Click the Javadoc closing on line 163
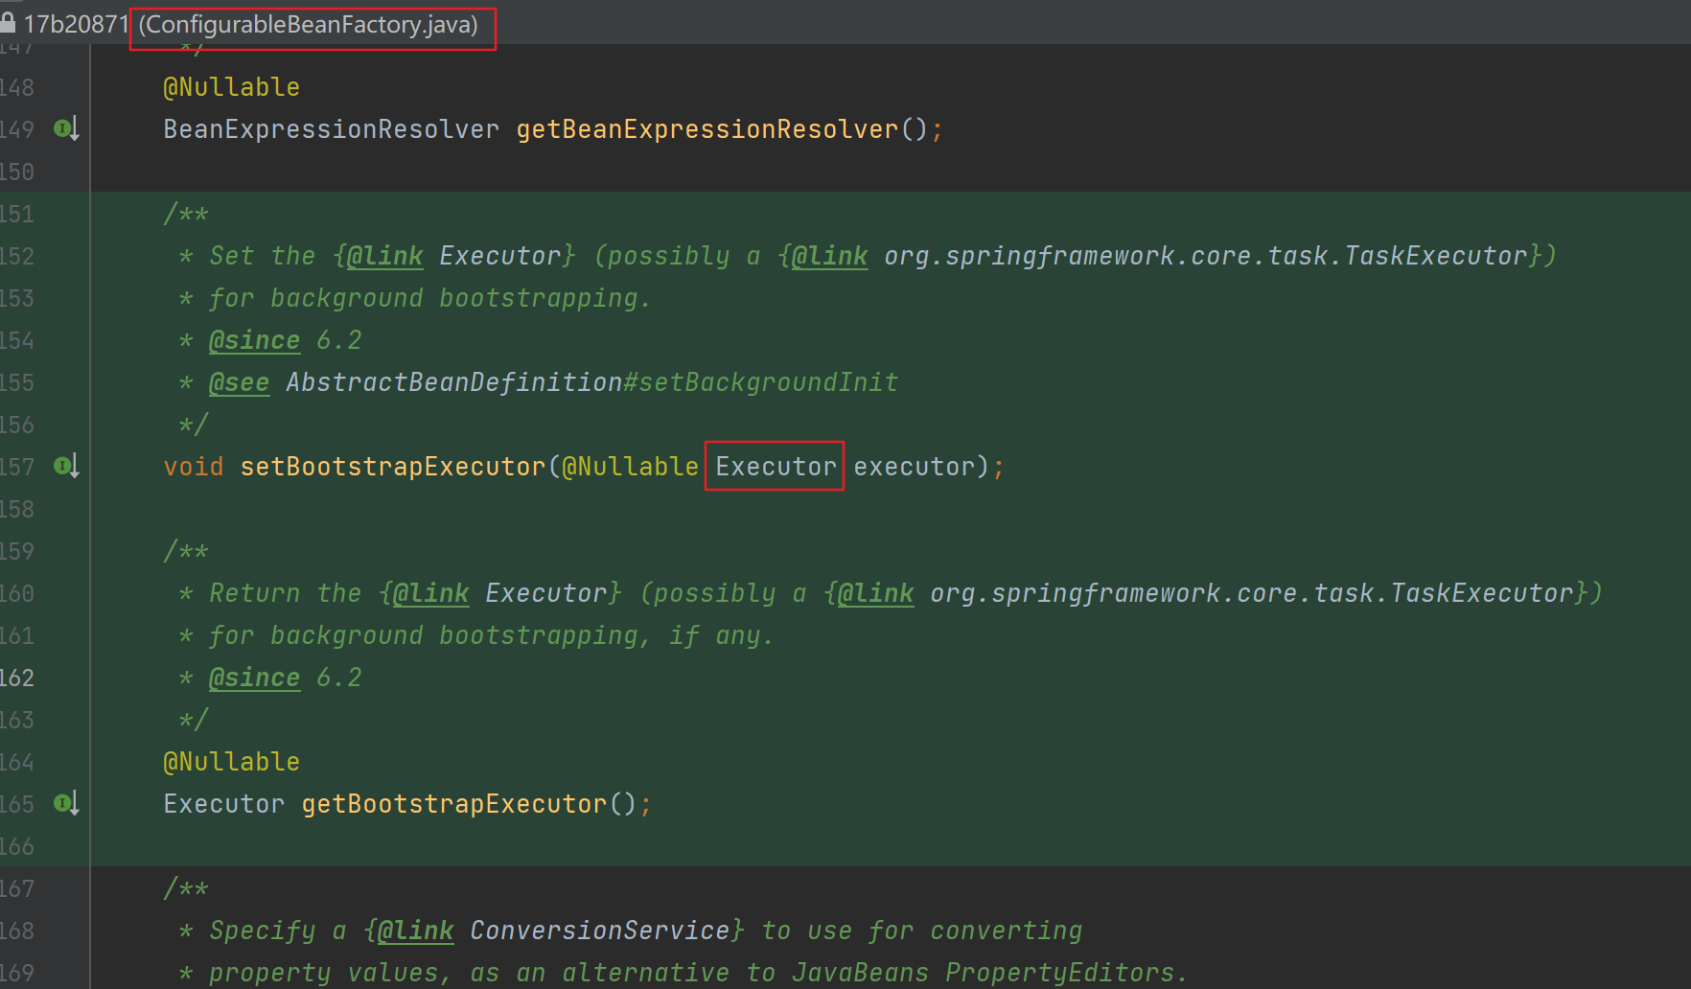This screenshot has width=1691, height=989. [193, 720]
